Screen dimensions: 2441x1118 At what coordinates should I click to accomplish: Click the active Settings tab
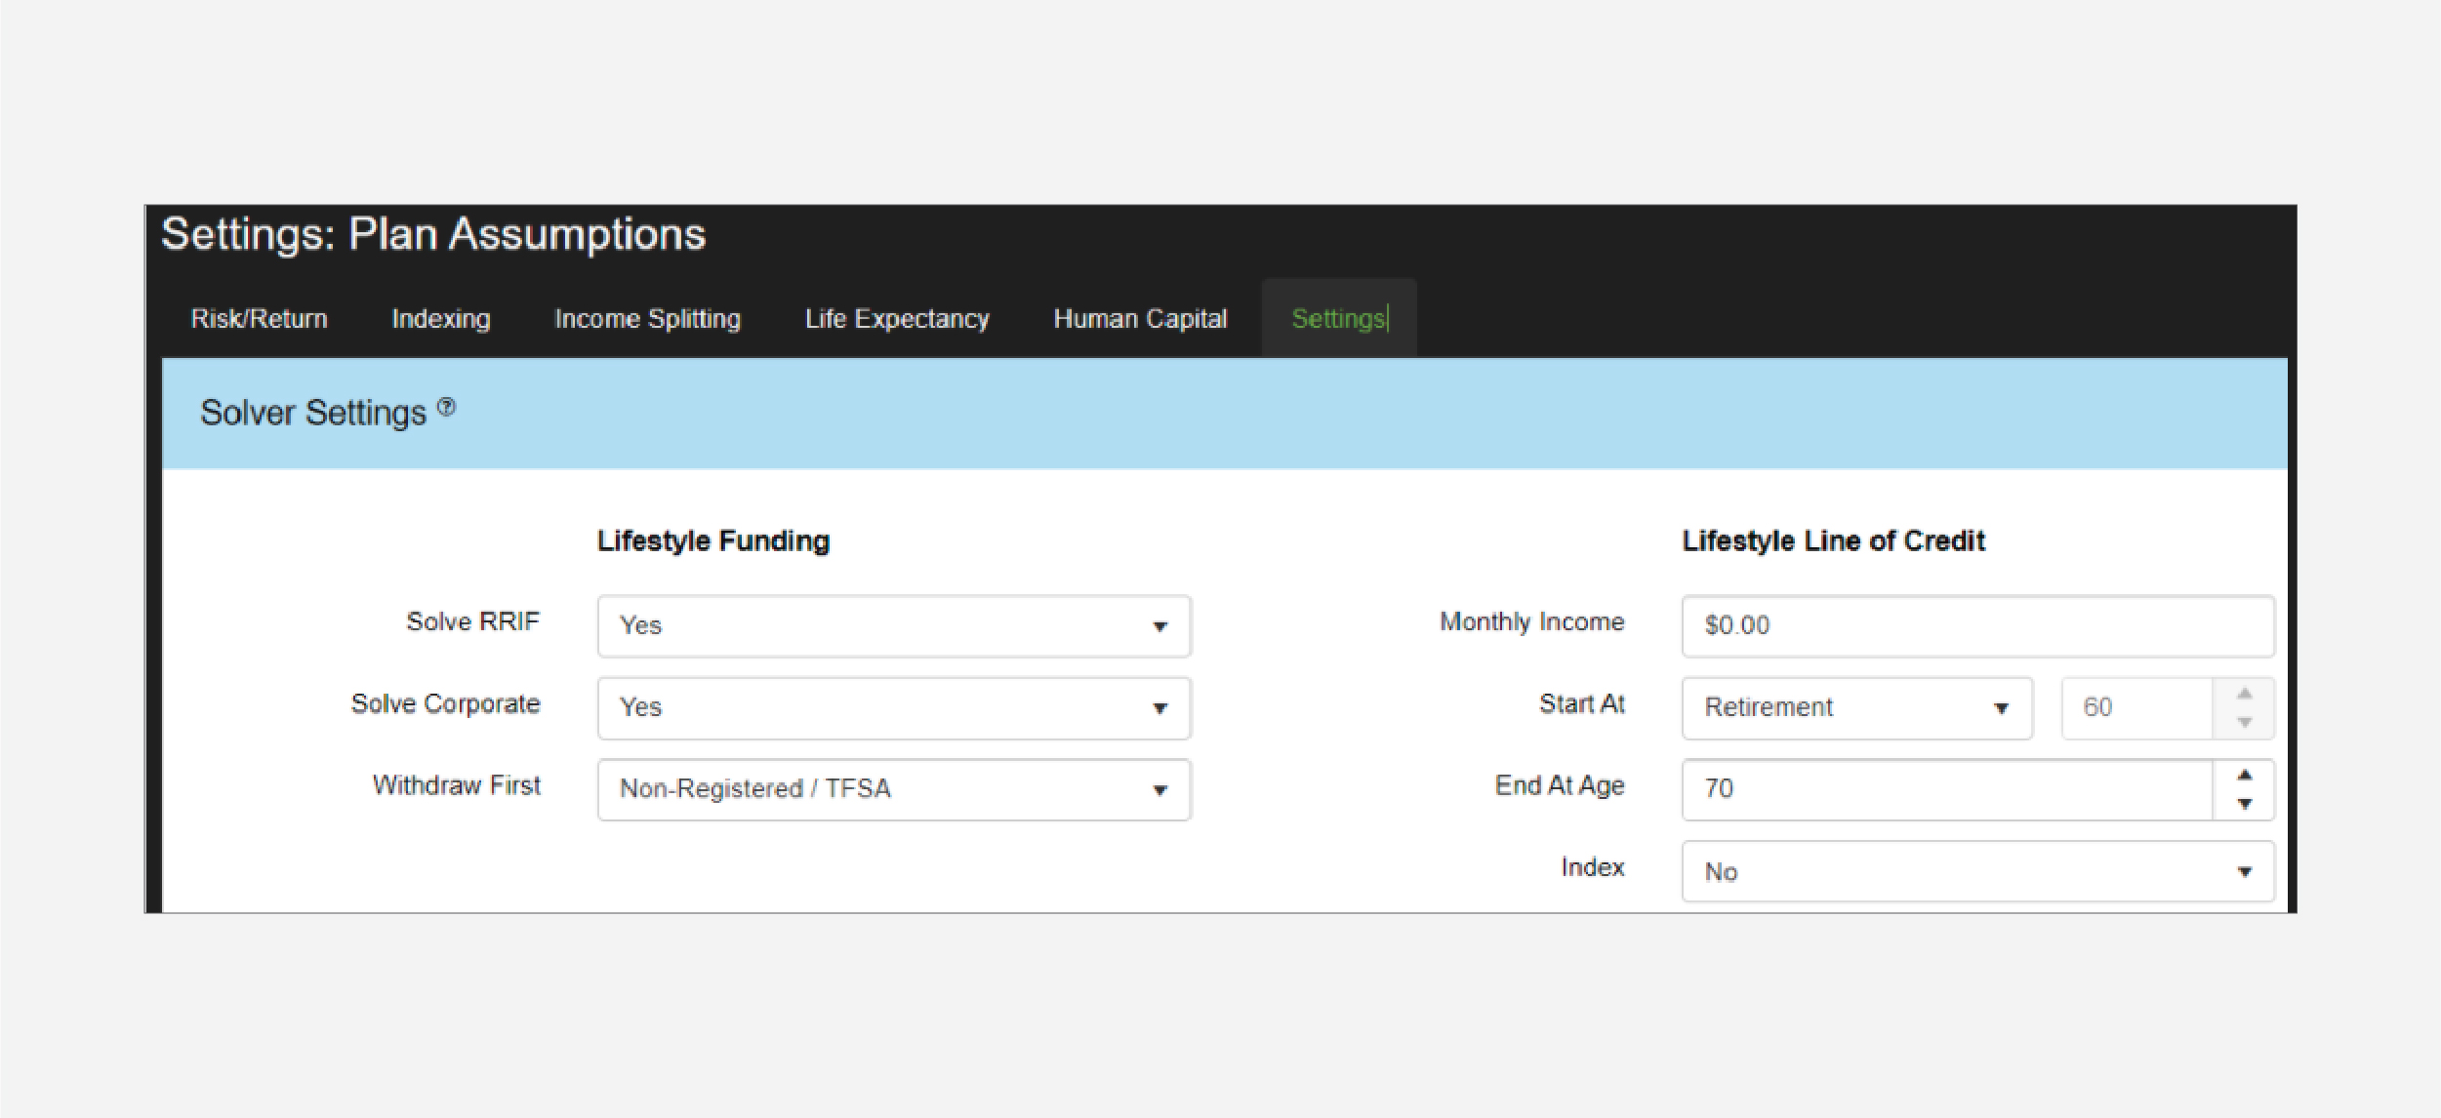pyautogui.click(x=1337, y=319)
